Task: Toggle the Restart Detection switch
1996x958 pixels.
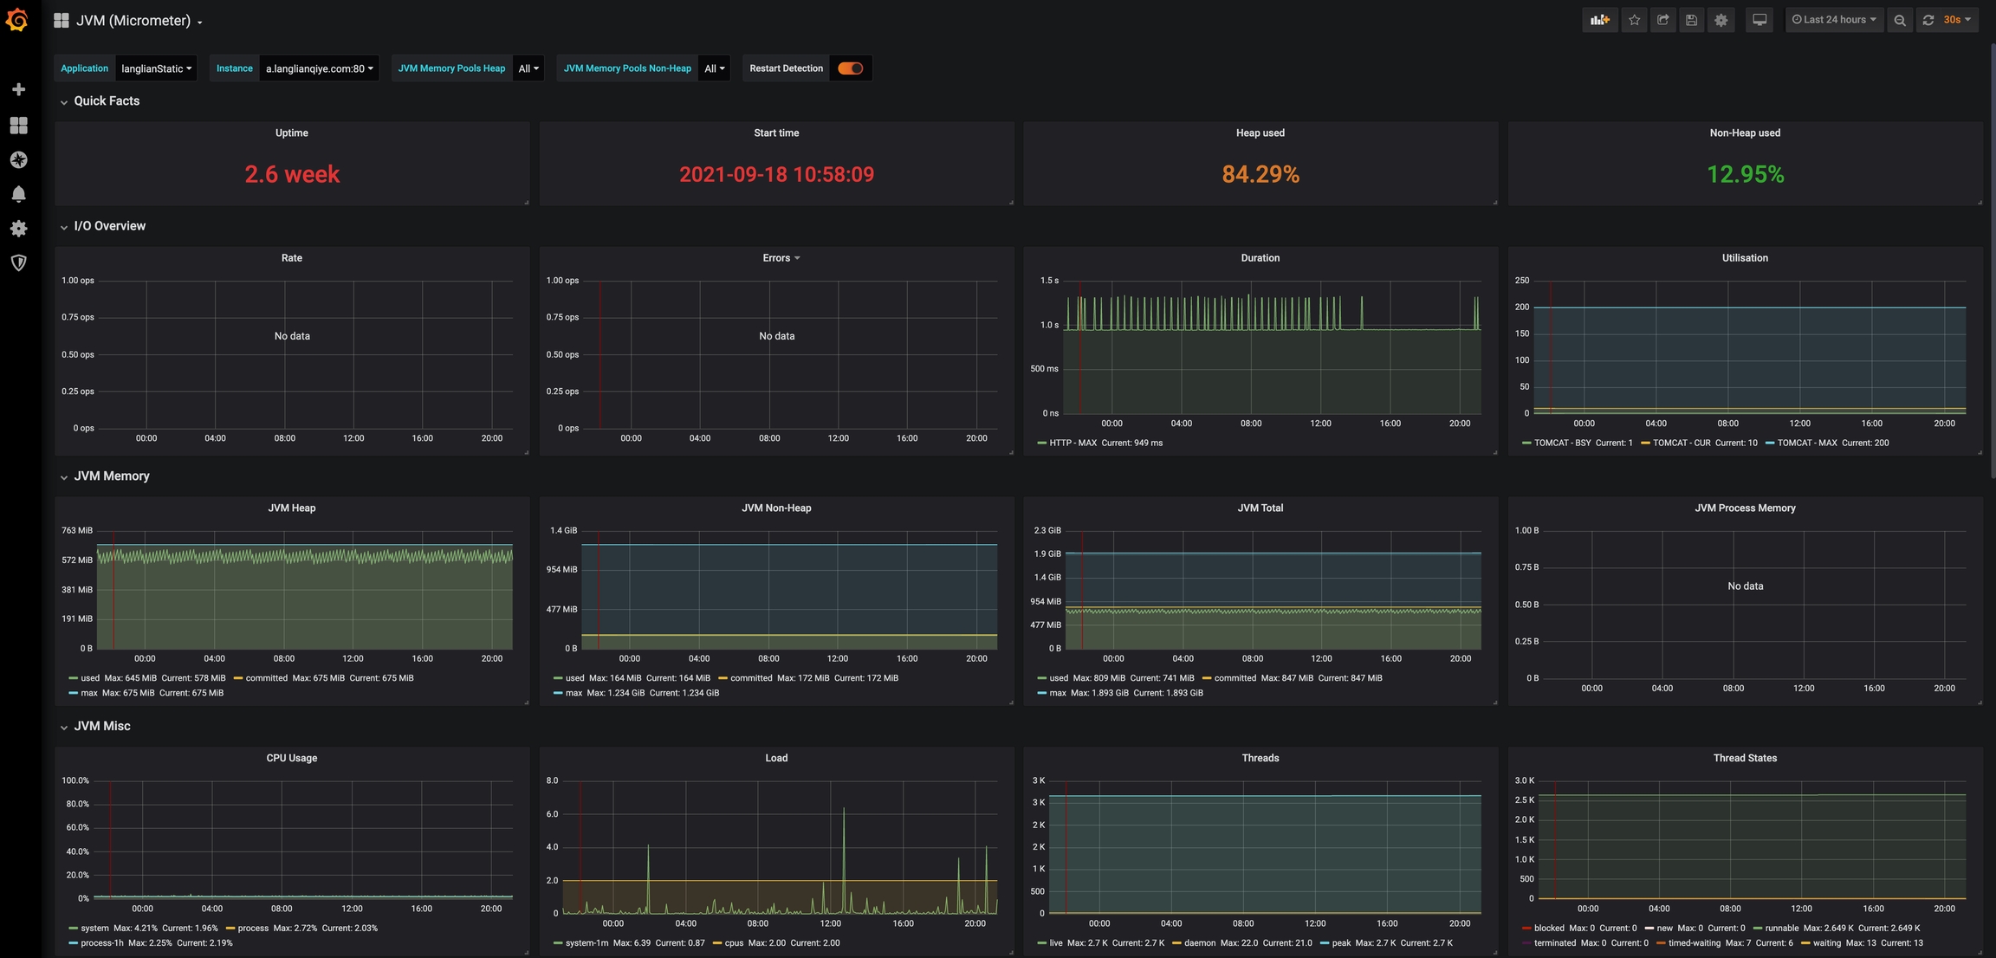Action: pyautogui.click(x=850, y=68)
